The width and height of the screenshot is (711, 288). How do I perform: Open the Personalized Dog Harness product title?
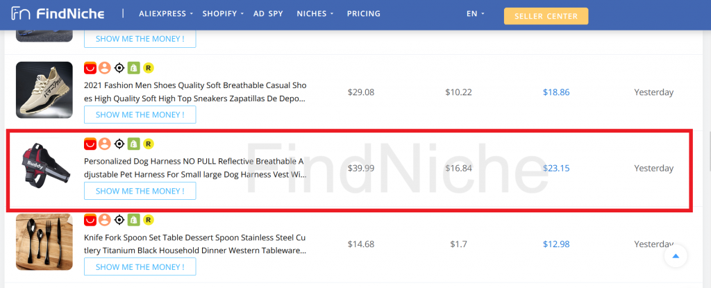pyautogui.click(x=195, y=168)
